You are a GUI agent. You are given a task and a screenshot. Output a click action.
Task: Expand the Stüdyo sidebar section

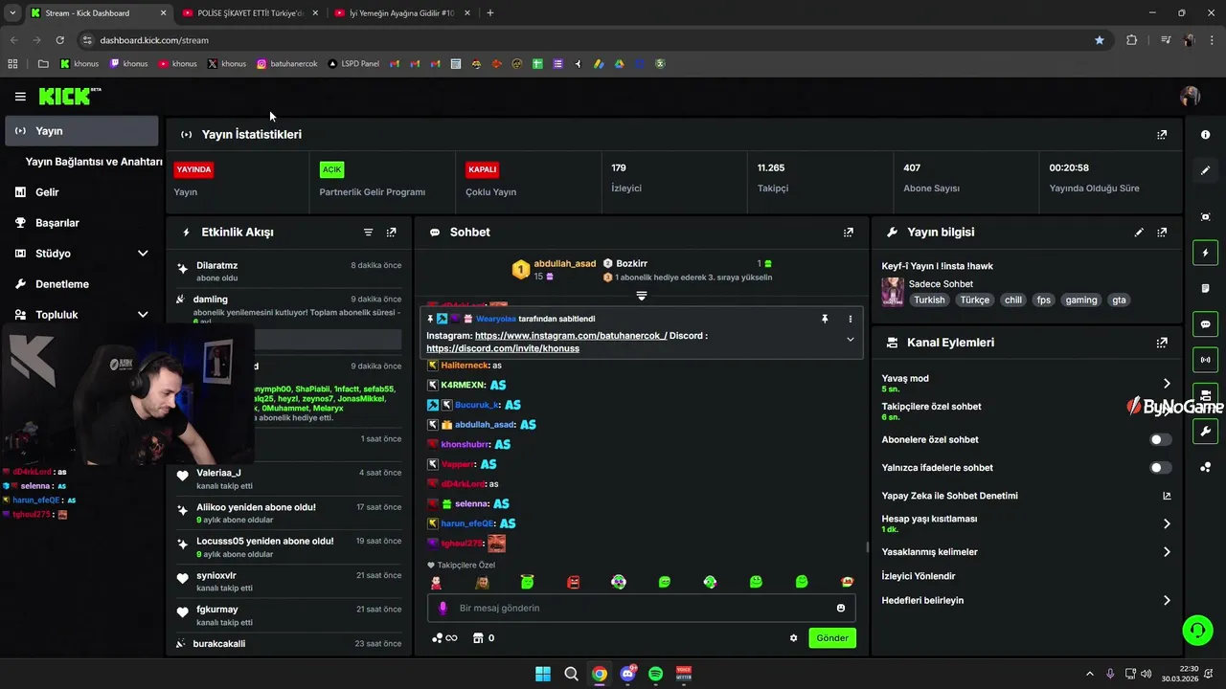143,254
